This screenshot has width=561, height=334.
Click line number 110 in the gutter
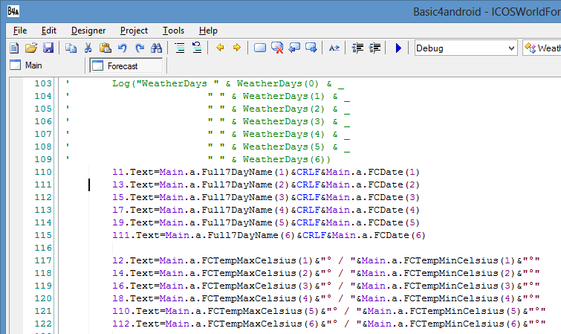point(43,172)
